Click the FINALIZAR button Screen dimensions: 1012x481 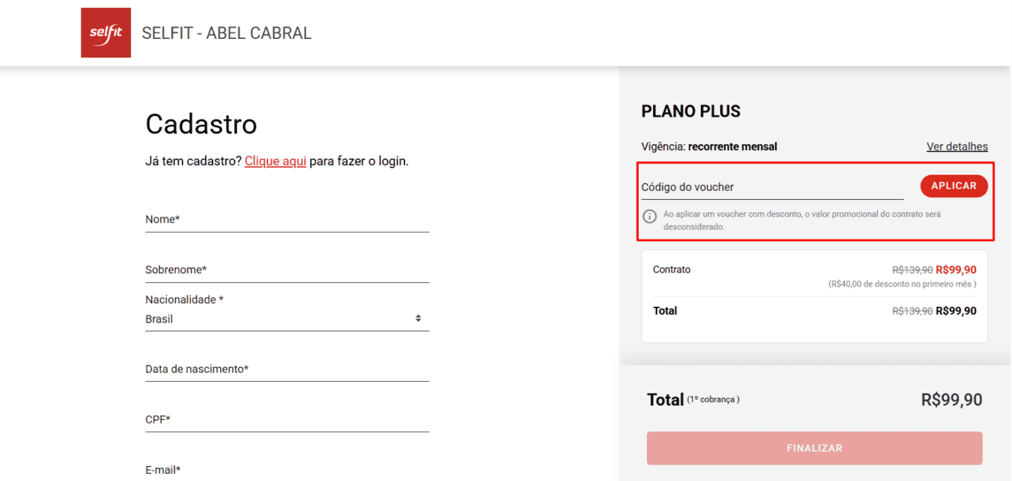[815, 448]
